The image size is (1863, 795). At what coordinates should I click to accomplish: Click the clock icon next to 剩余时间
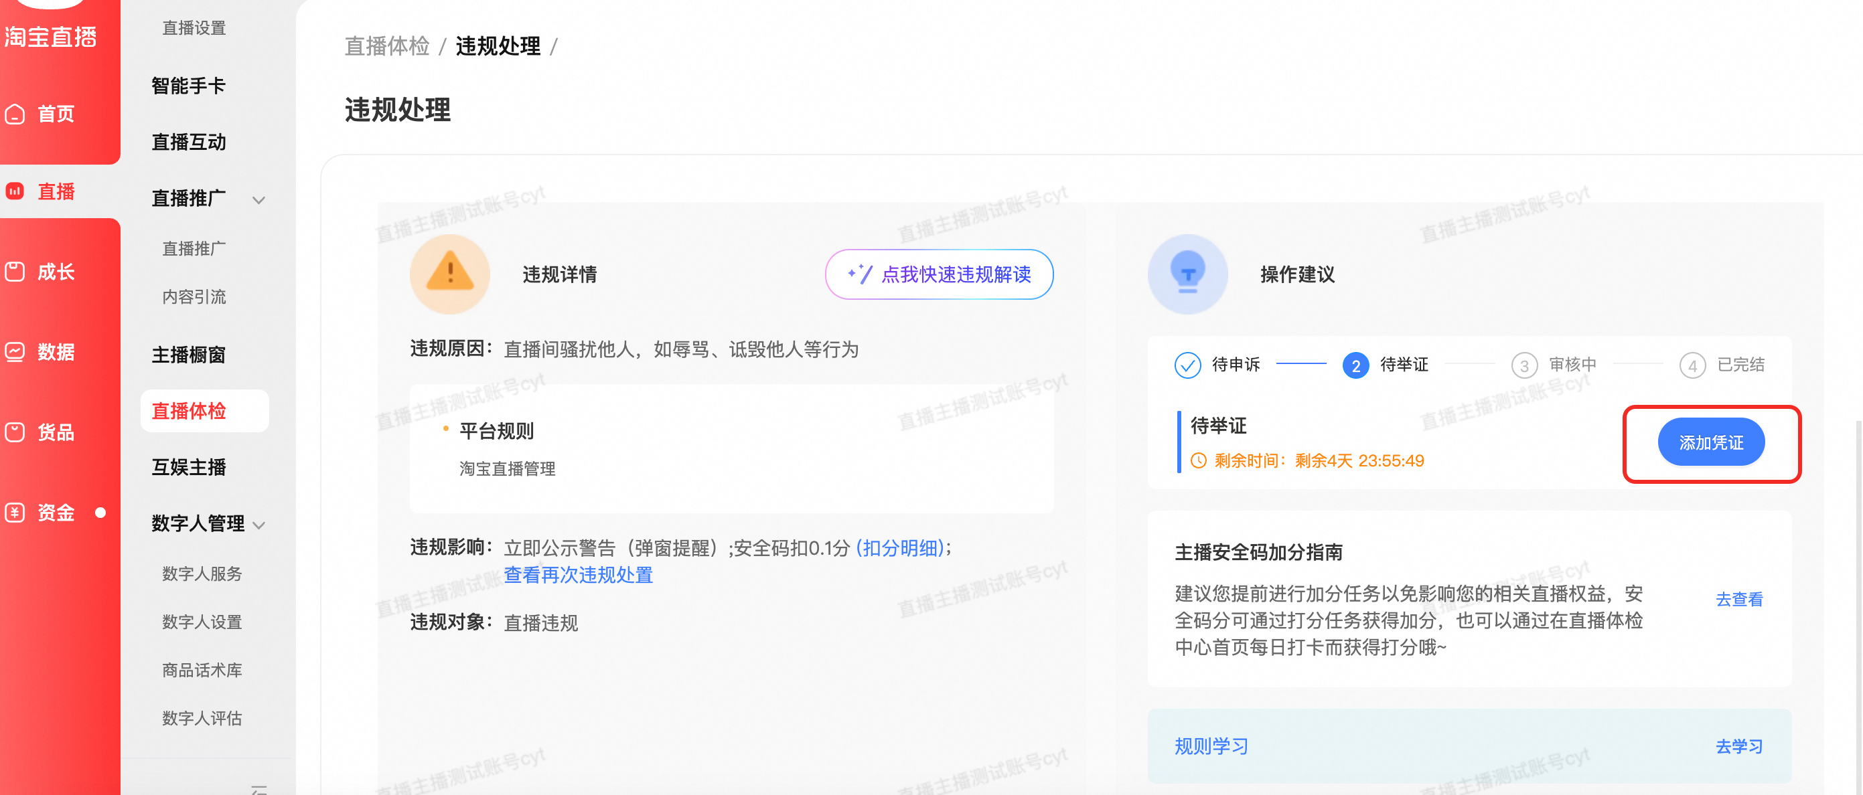(1199, 460)
